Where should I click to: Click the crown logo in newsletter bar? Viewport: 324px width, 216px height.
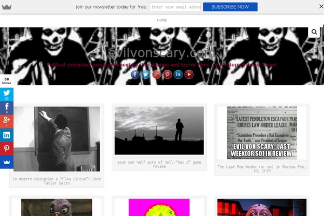[6, 7]
